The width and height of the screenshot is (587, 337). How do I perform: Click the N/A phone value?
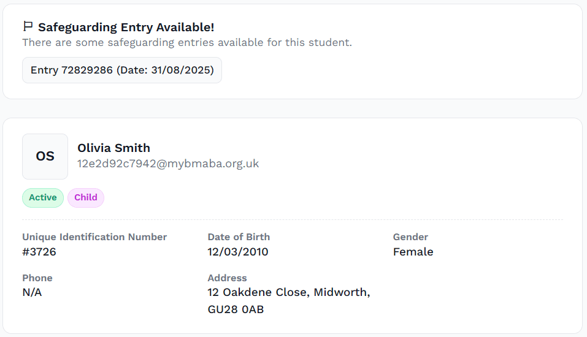[32, 292]
